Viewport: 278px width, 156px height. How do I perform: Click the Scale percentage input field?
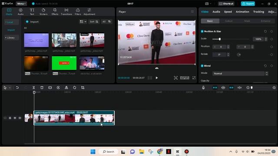258,39
